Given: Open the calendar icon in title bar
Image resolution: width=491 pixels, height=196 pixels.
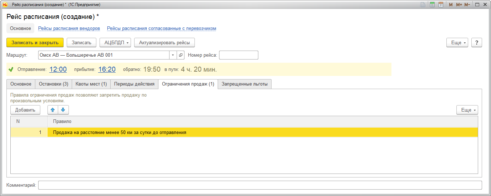Looking at the screenshot, I should [441, 5].
